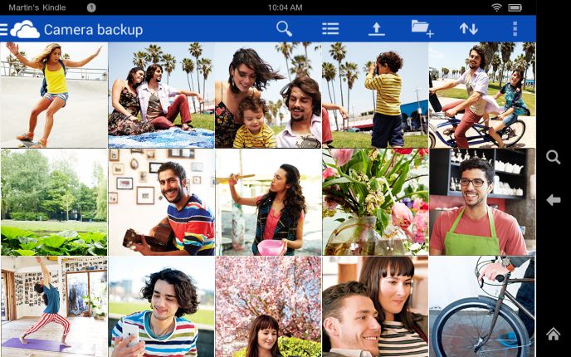Open the hamburger navigation menu
Screen dimensions: 571x357
click(3, 29)
